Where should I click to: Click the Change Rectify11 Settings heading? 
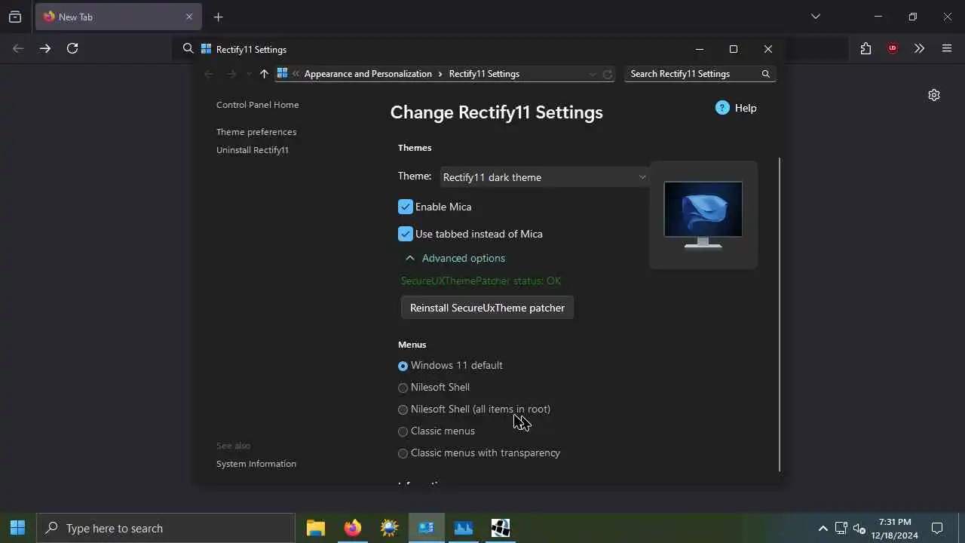[x=497, y=112]
